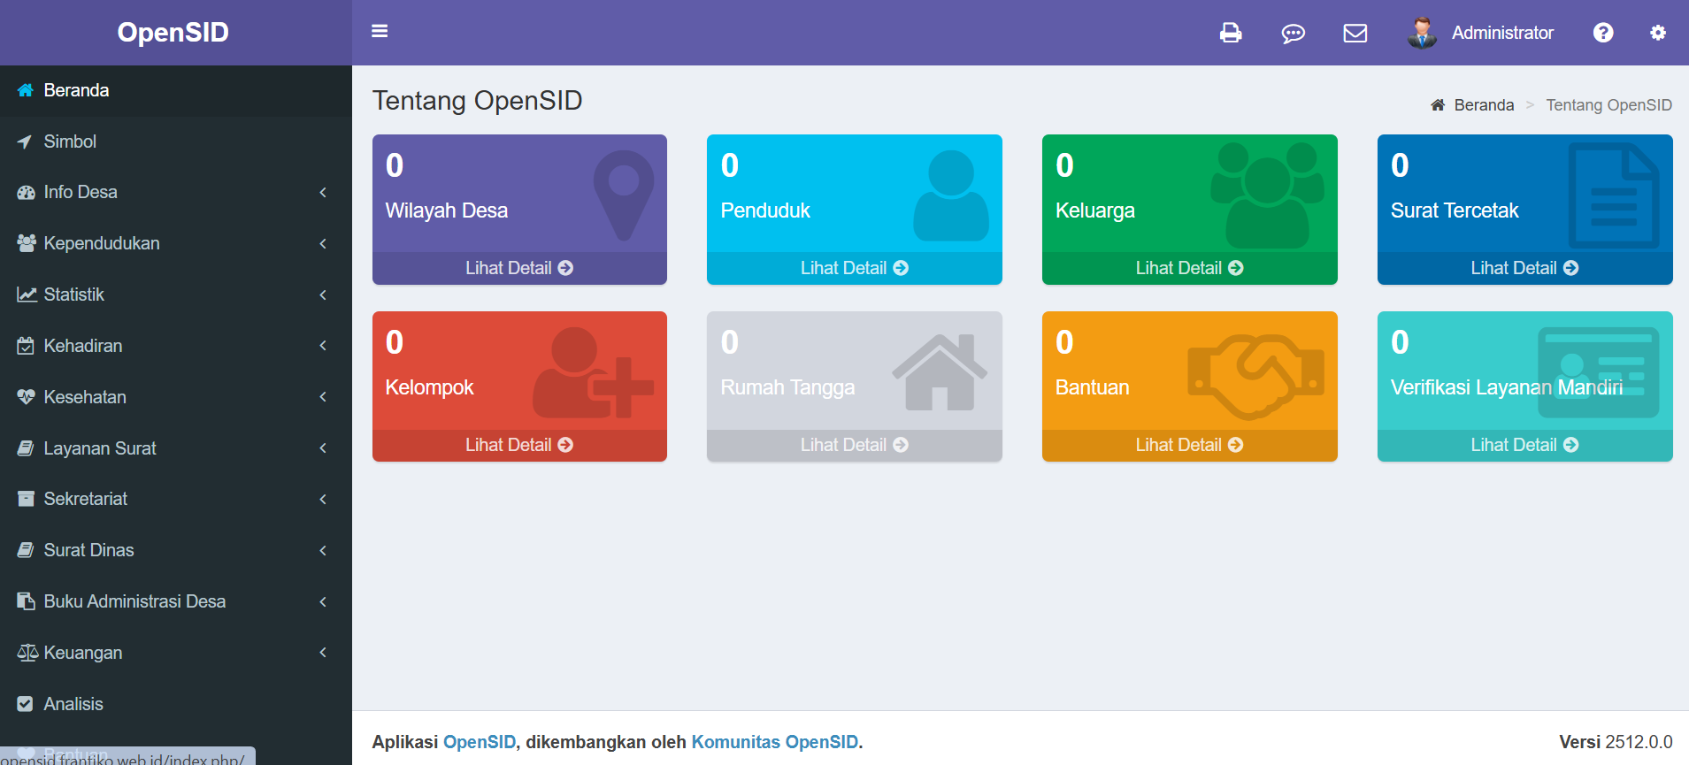The image size is (1689, 765).
Task: Open the Analisis sidebar item
Action: tap(73, 704)
